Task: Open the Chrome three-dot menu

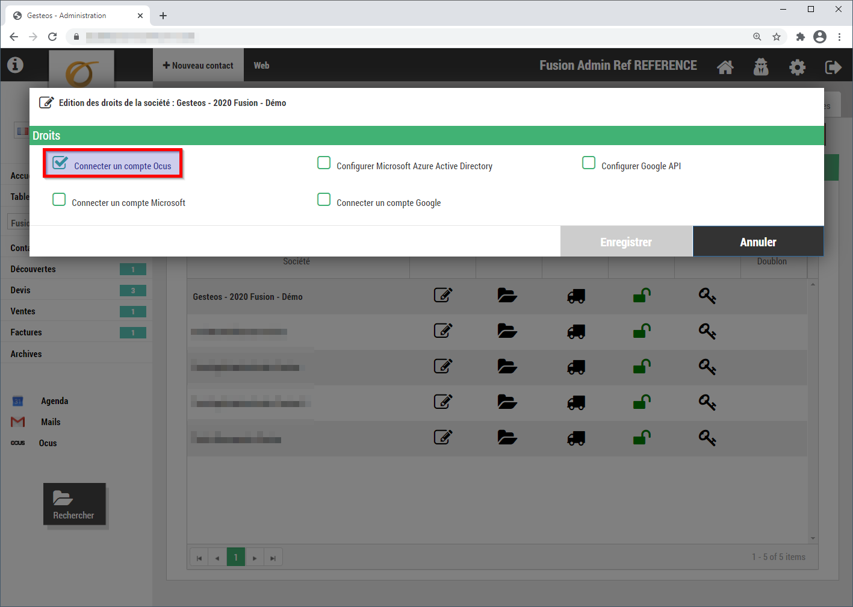Action: 839,37
